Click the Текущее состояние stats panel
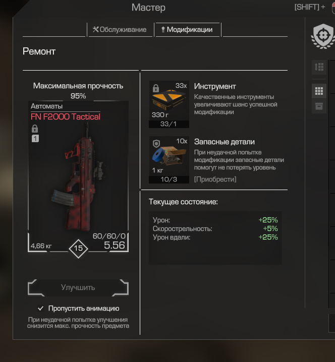This screenshot has width=335, height=362. tap(215, 238)
